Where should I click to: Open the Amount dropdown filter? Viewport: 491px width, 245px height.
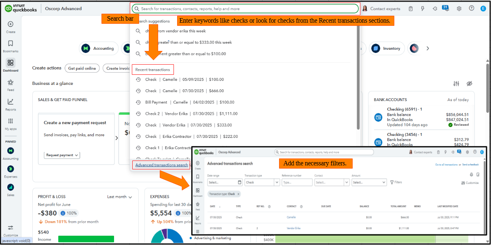point(369,182)
